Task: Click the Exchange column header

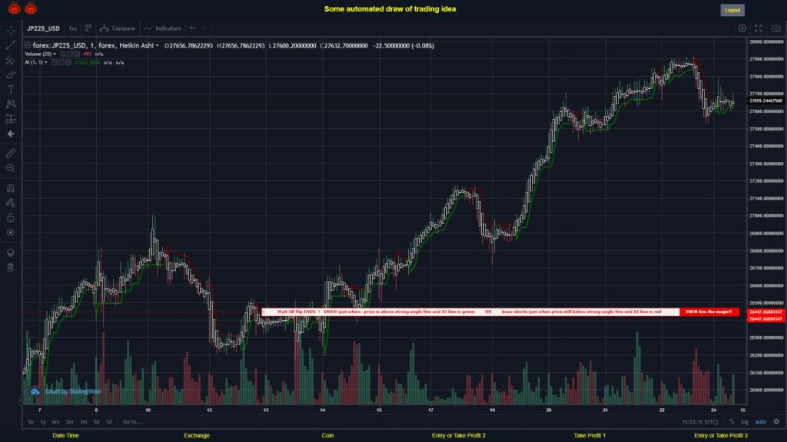Action: click(x=196, y=436)
